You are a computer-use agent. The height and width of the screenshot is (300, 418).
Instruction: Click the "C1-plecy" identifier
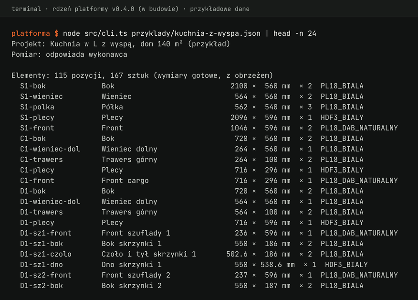(x=37, y=170)
